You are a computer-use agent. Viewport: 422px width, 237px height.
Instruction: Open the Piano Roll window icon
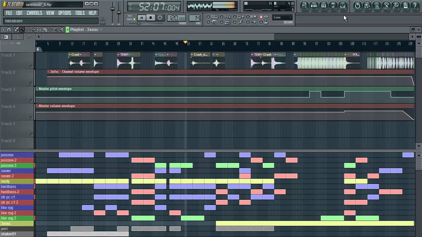(323, 6)
